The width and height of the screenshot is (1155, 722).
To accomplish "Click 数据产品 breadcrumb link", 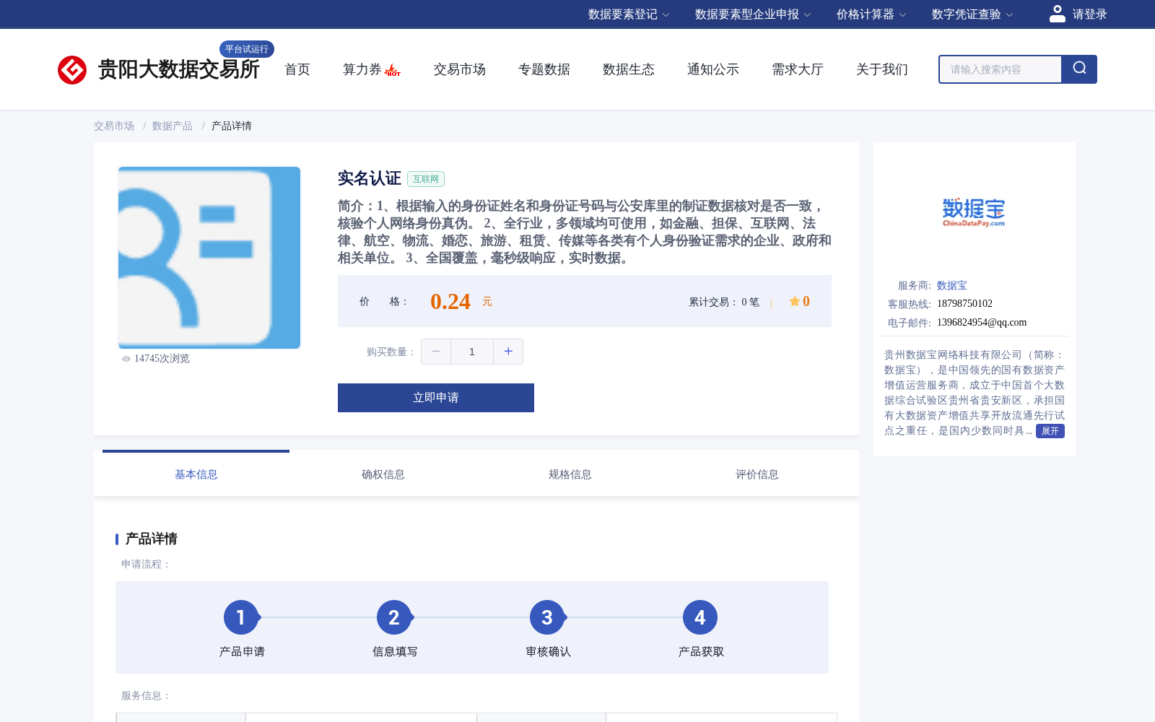I will click(x=173, y=126).
